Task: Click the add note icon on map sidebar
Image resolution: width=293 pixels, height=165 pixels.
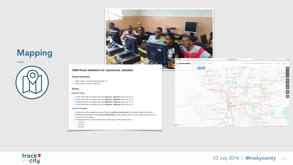Action: click(x=288, y=92)
